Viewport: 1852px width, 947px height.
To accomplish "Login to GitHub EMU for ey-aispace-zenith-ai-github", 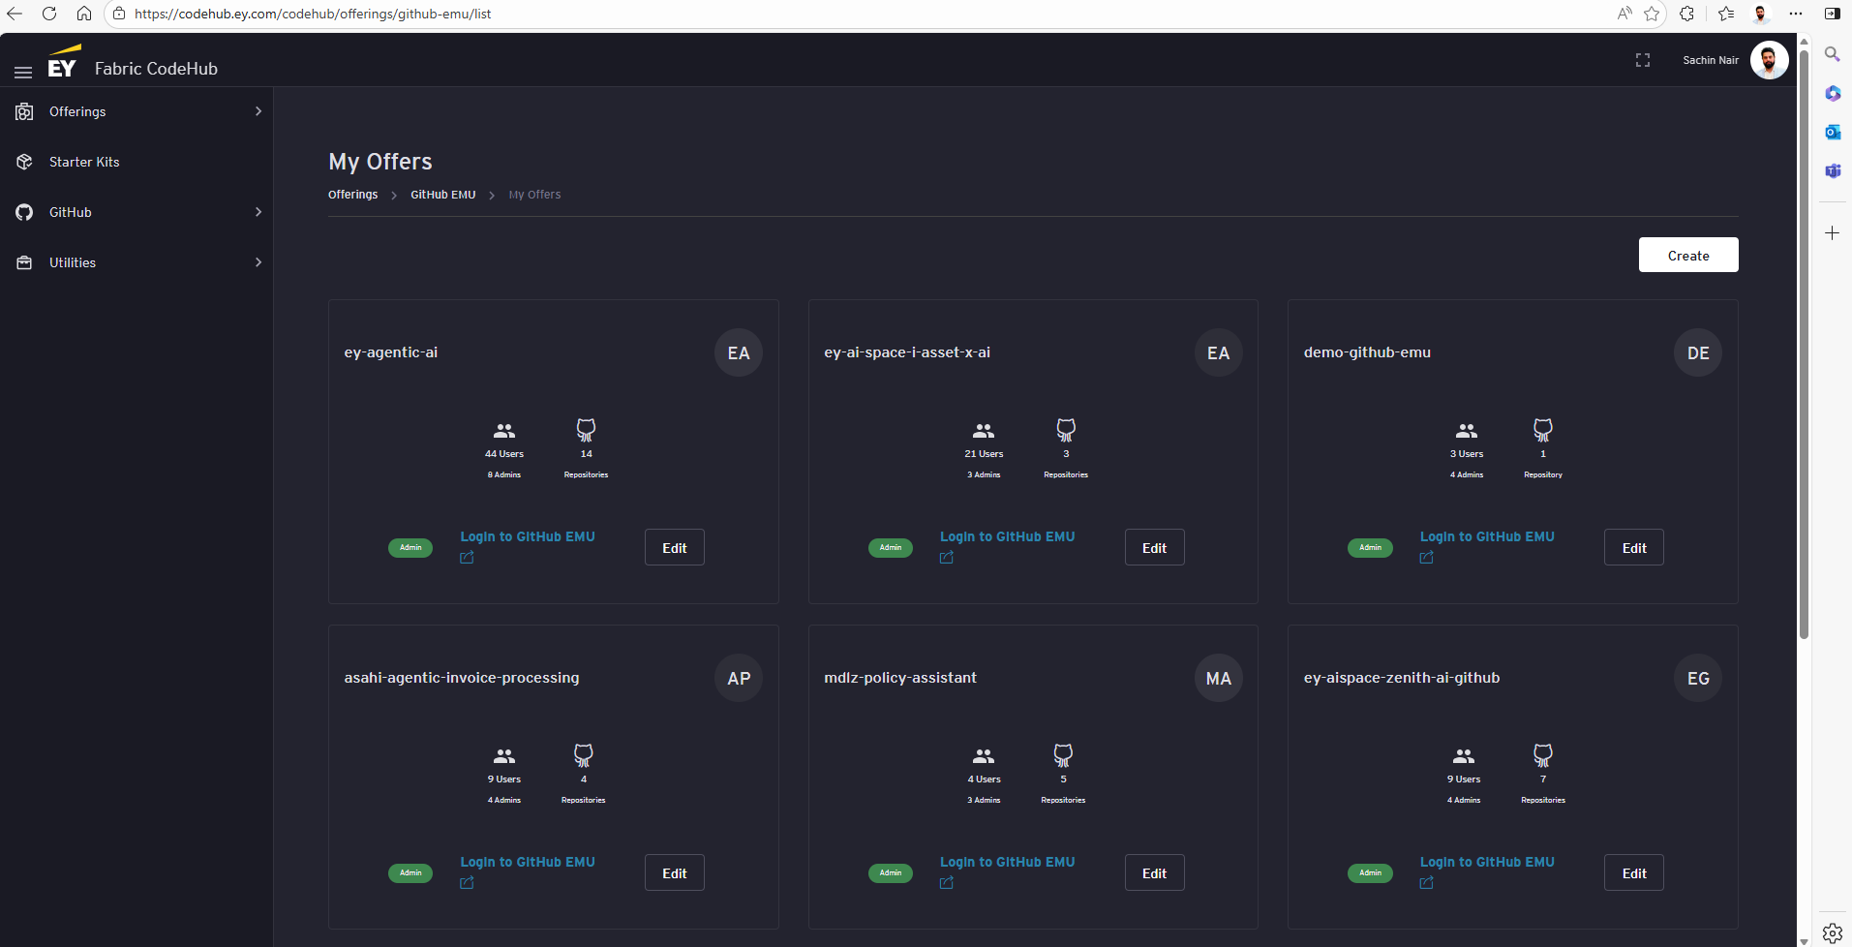I will pos(1486,862).
